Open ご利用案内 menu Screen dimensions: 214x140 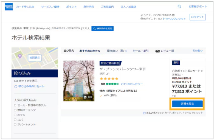[x=107, y=7]
